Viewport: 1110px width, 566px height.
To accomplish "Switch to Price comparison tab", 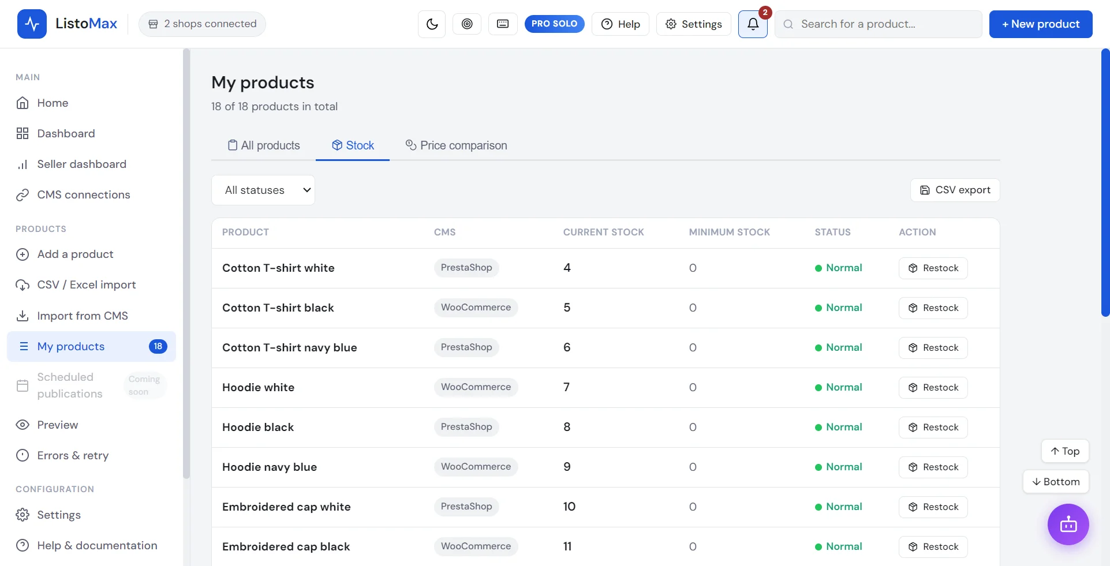I will coord(456,145).
